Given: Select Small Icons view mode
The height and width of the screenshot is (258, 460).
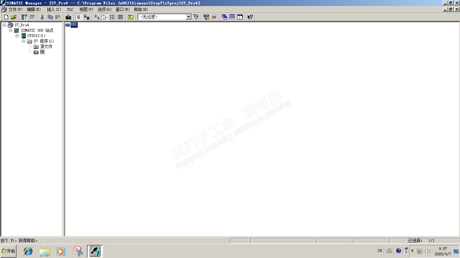Looking at the screenshot, I should point(105,17).
